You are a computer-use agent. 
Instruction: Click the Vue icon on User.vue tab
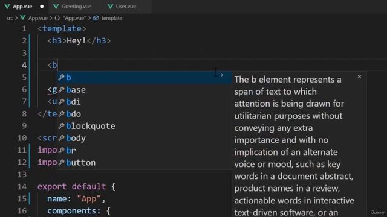[110, 7]
